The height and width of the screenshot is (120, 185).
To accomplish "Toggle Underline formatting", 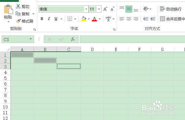I will [56, 19].
